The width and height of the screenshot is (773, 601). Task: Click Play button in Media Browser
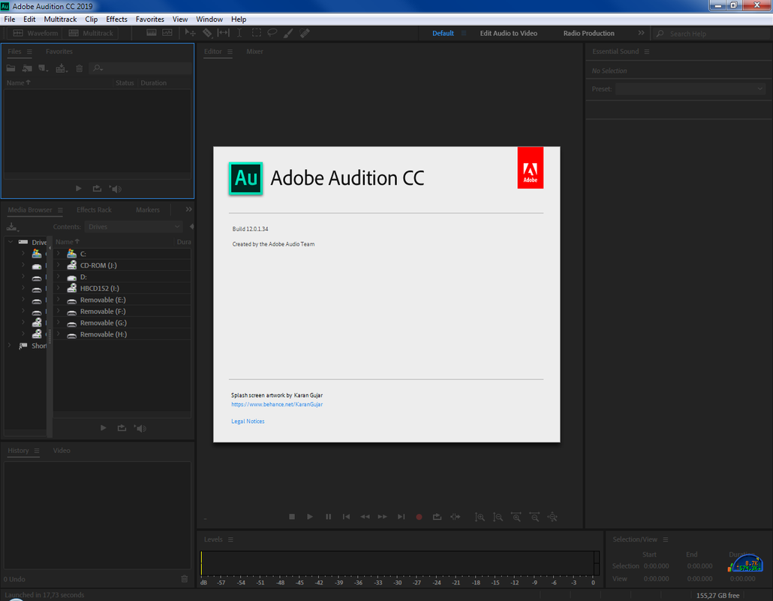coord(103,427)
